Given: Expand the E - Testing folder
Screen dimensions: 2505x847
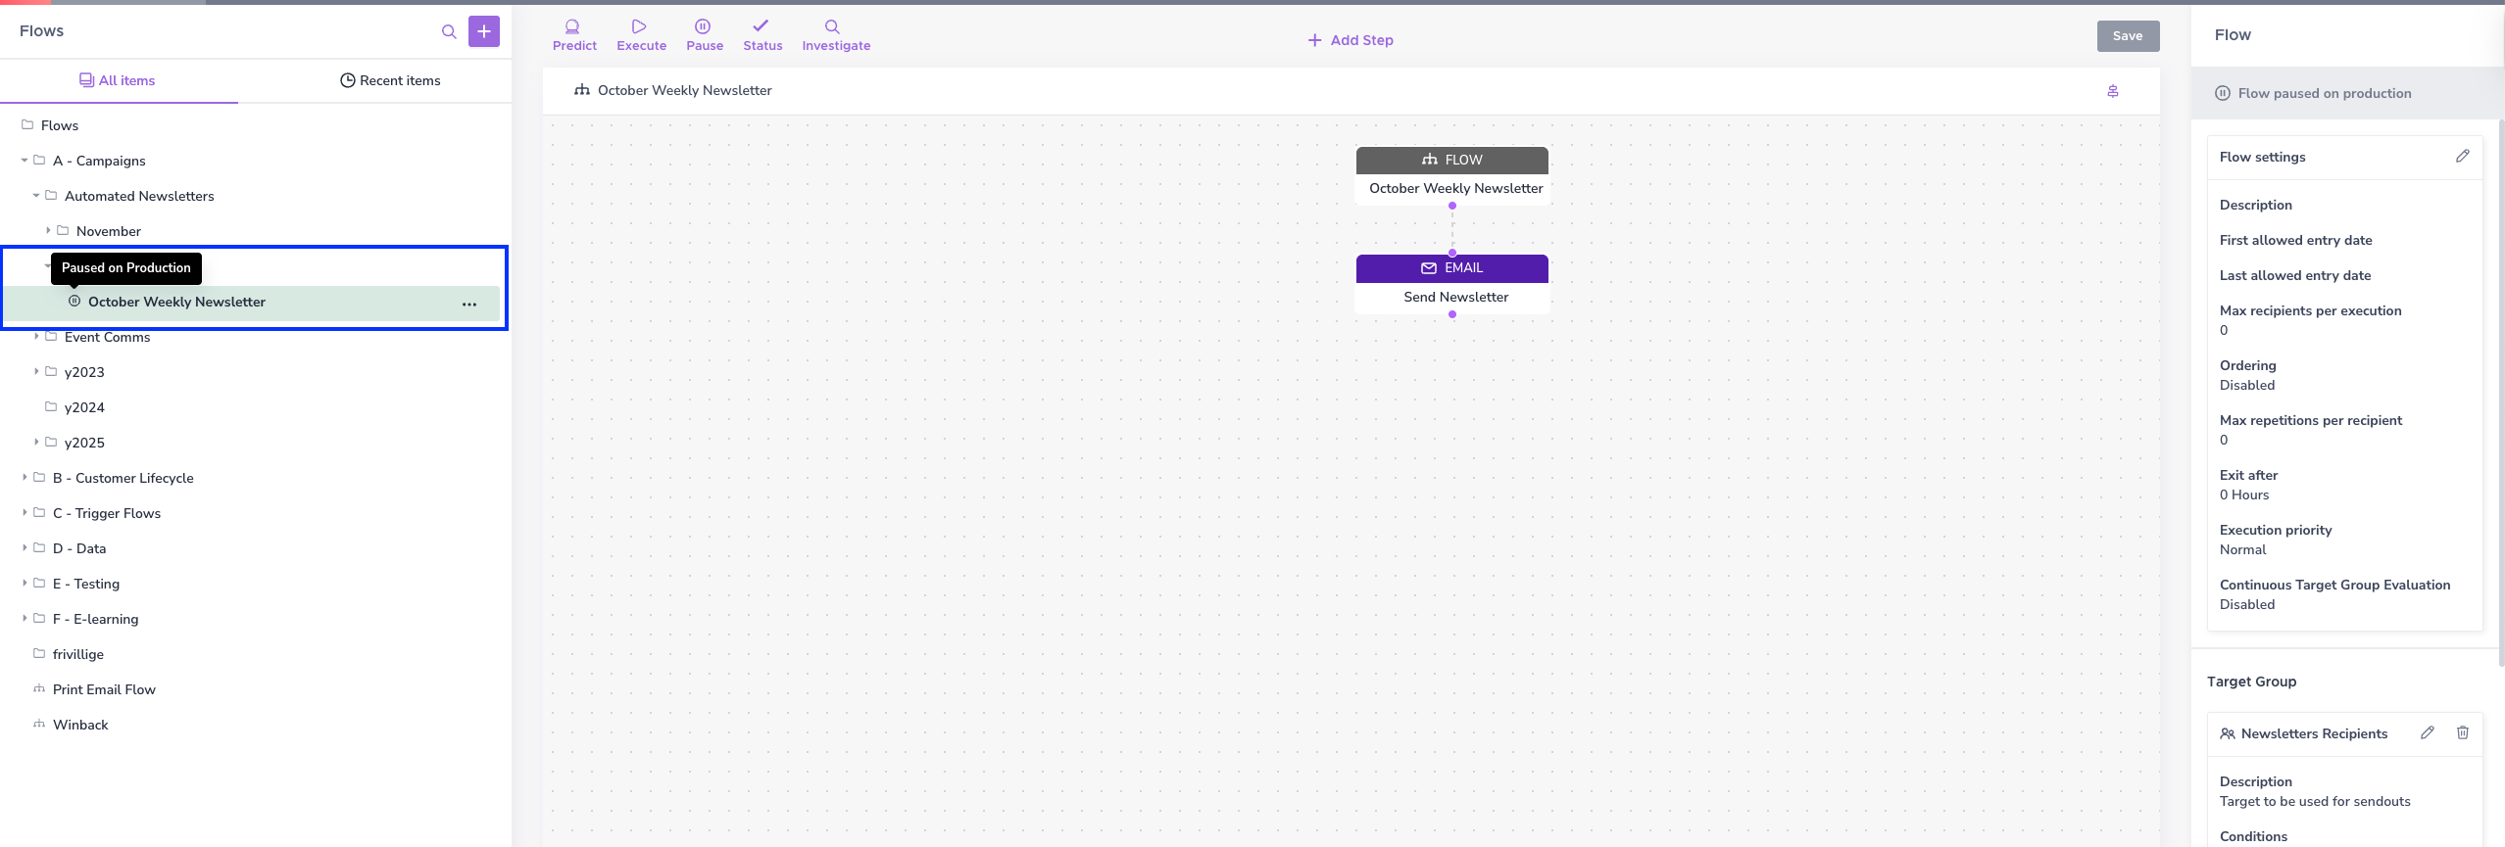Looking at the screenshot, I should (25, 584).
